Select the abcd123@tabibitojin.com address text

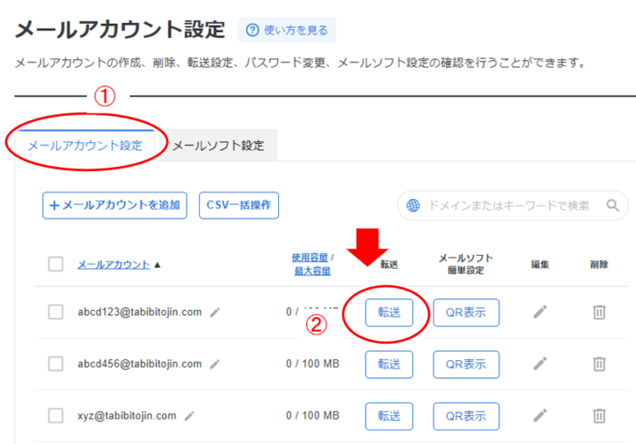pyautogui.click(x=140, y=312)
